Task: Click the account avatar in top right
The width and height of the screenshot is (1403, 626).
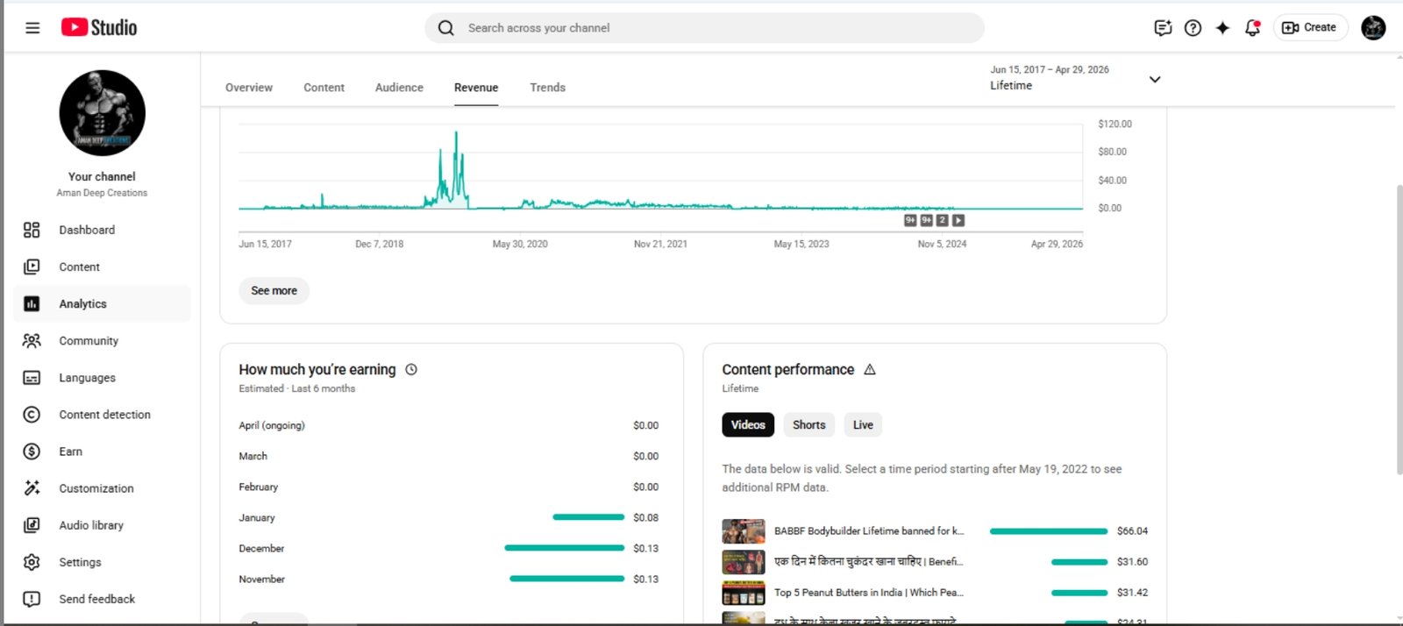Action: (x=1372, y=28)
